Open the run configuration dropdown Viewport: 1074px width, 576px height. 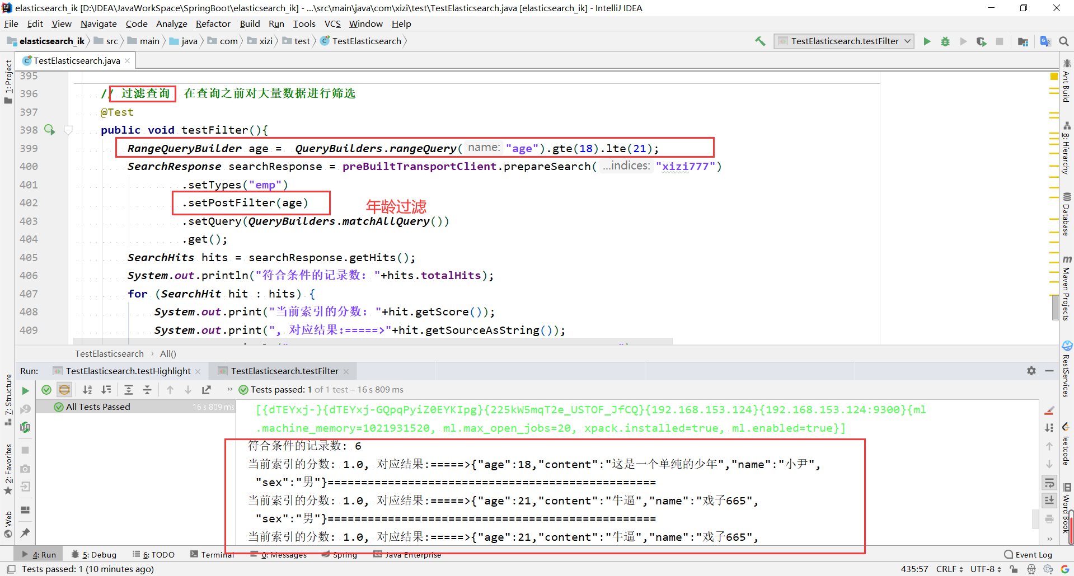844,41
